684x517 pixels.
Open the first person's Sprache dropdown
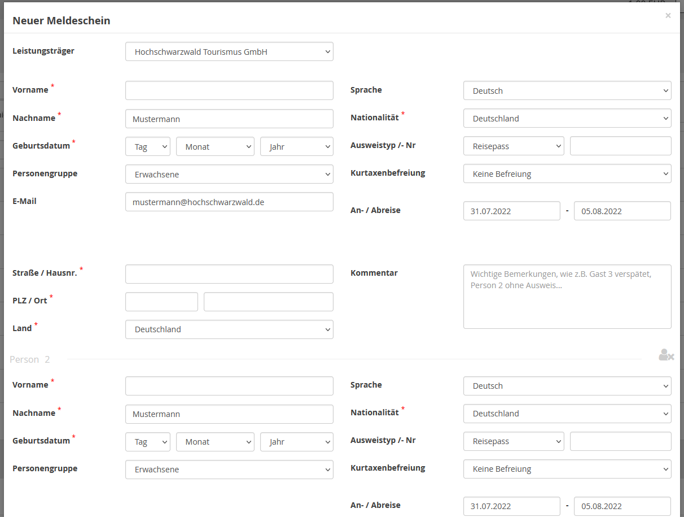pyautogui.click(x=567, y=90)
